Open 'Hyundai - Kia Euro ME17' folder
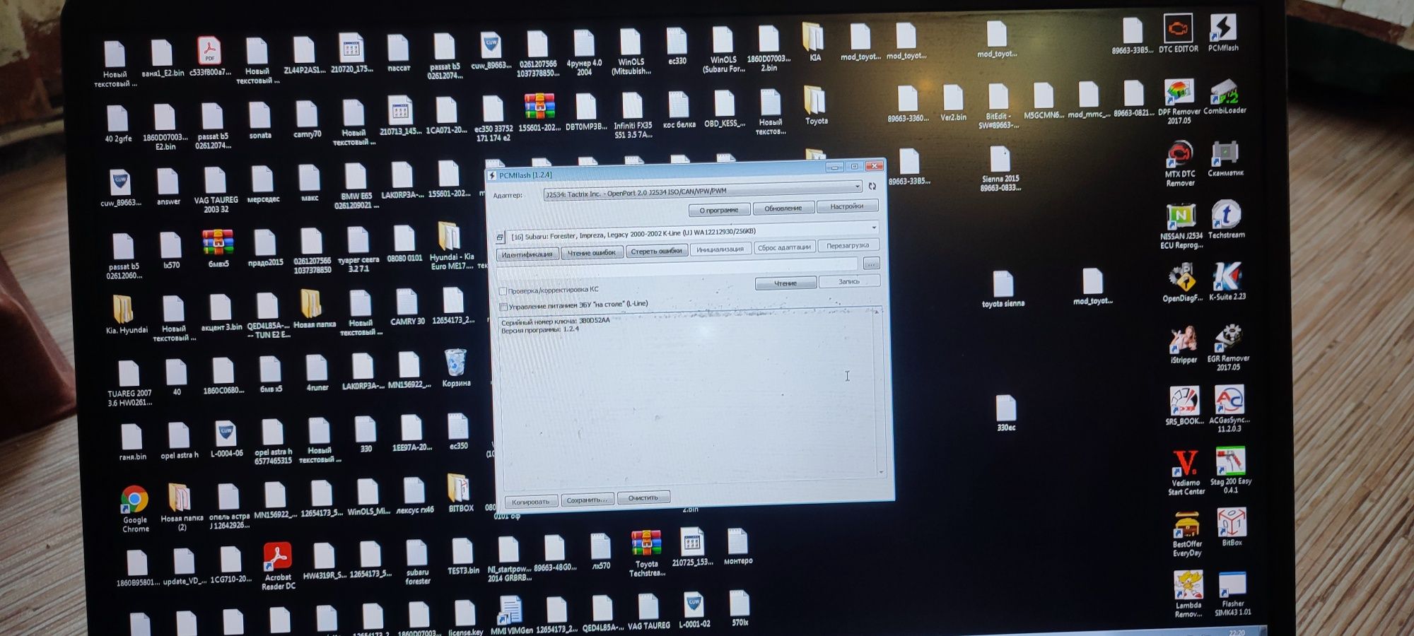Screen dimensions: 1414x636 point(452,247)
